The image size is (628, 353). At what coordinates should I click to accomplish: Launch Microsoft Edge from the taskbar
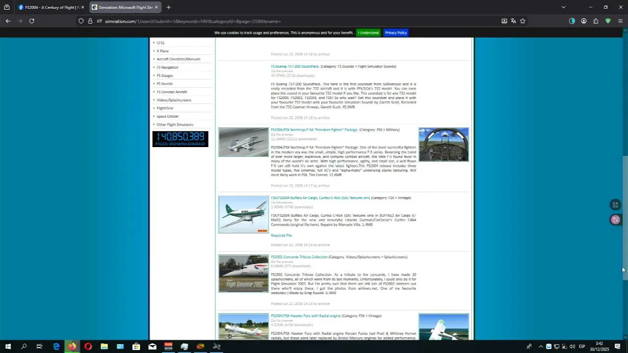click(x=56, y=347)
